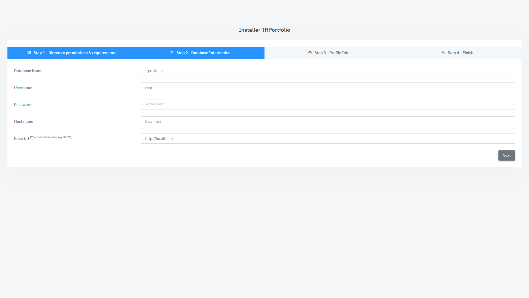The height and width of the screenshot is (298, 529).
Task: Open Step 3 - Profile Info tab
Action: tap(332, 53)
